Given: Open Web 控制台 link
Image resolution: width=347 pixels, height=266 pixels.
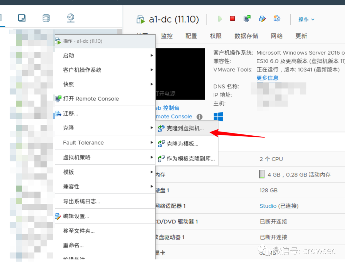Looking at the screenshot, I should coord(167,108).
